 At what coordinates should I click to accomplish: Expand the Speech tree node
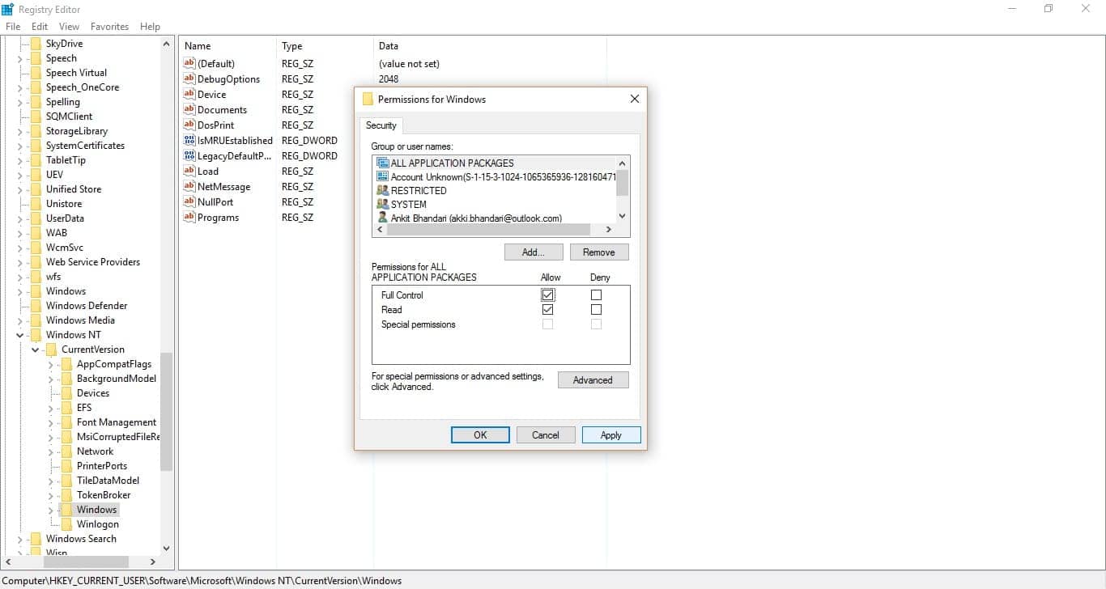point(20,58)
